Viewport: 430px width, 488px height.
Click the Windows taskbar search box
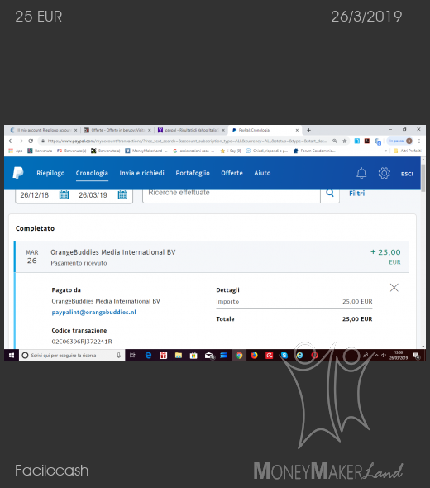coord(72,356)
